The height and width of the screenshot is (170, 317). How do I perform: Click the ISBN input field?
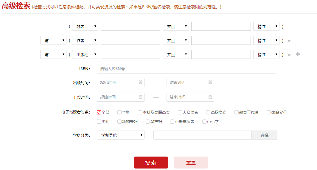[186, 69]
